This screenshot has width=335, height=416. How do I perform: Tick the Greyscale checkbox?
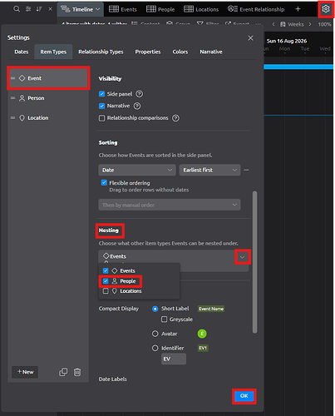(164, 319)
